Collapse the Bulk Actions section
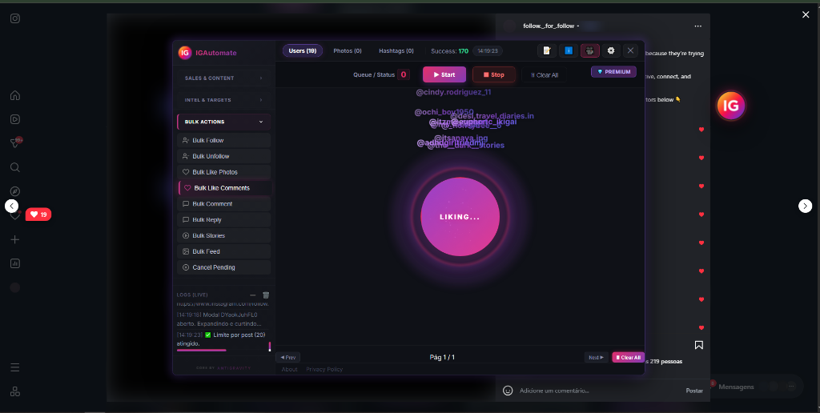Image resolution: width=820 pixels, height=413 pixels. [224, 122]
